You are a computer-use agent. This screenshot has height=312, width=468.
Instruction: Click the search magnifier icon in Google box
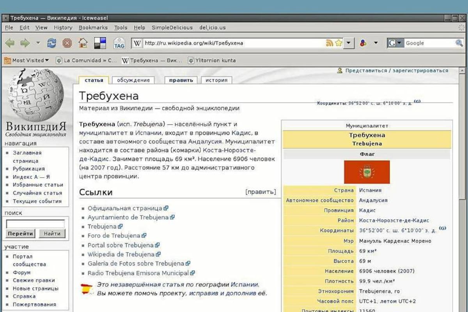coord(459,43)
